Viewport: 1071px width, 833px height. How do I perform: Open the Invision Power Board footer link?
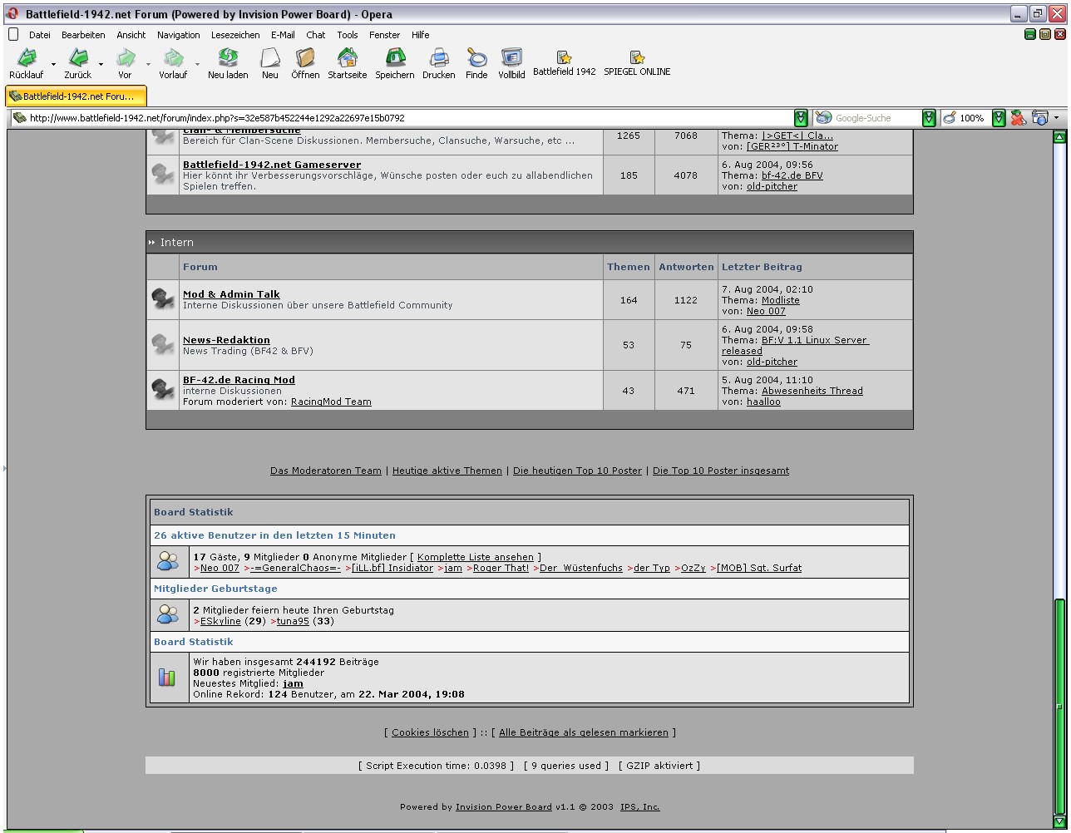(504, 806)
